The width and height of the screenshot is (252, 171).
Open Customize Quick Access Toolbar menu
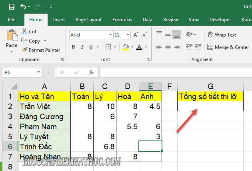[x=51, y=7]
